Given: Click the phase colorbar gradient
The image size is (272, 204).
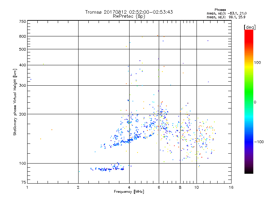Looking at the screenshot, I should 249,102.
